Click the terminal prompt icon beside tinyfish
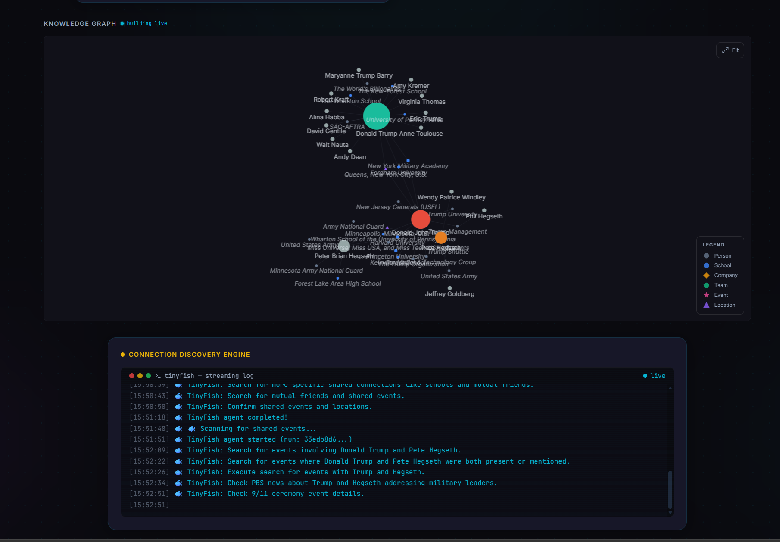Viewport: 780px width, 542px height. point(158,376)
